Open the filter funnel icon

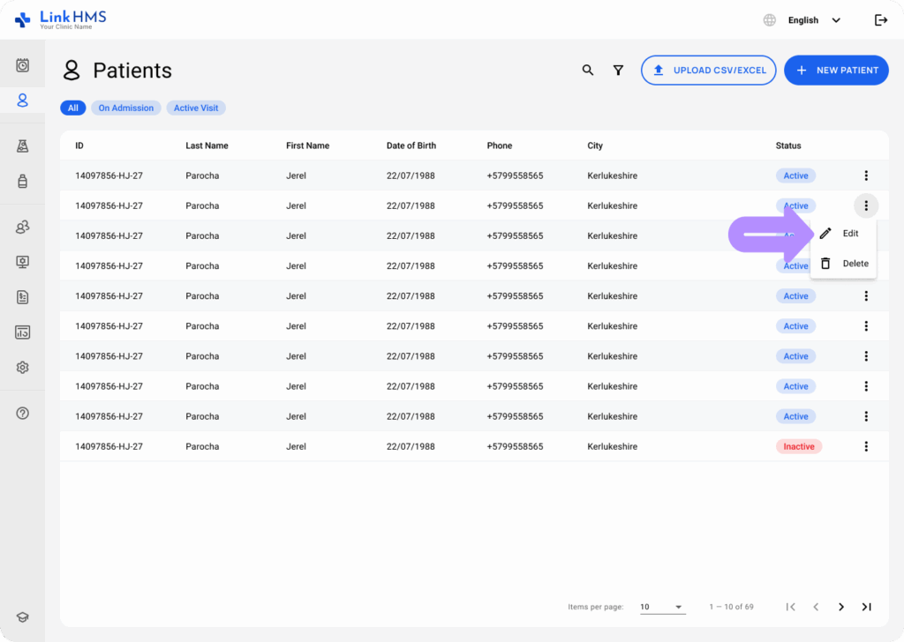pyautogui.click(x=618, y=71)
